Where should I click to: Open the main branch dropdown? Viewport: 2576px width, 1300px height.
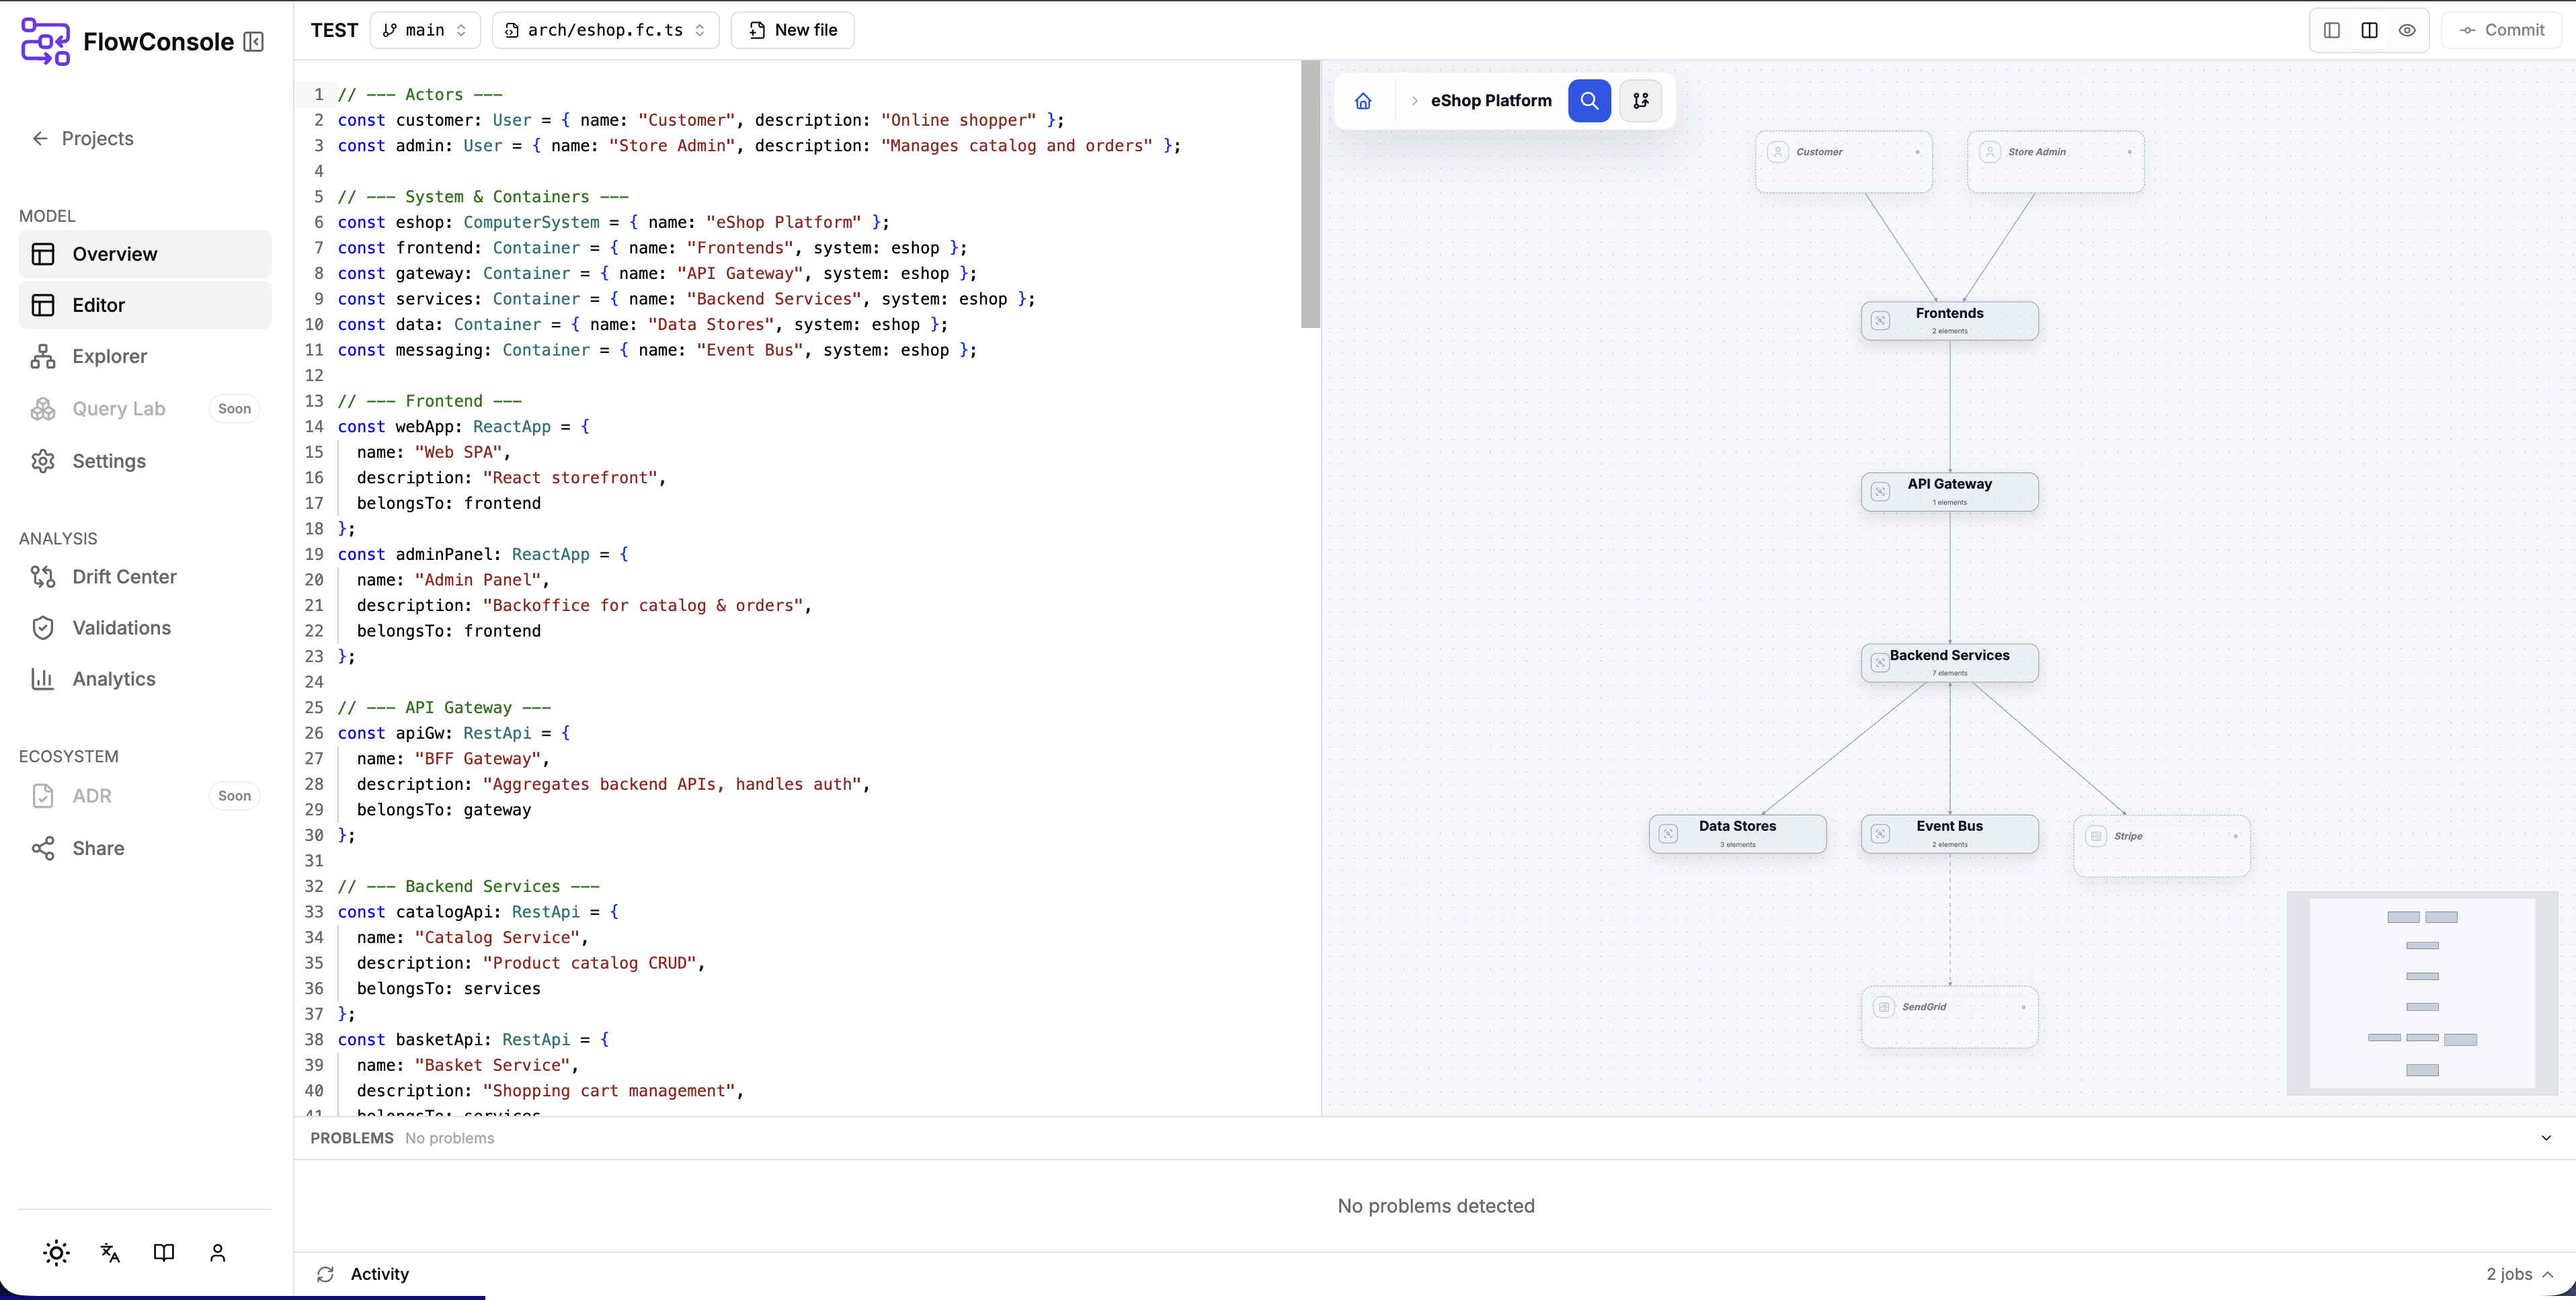[x=424, y=30]
